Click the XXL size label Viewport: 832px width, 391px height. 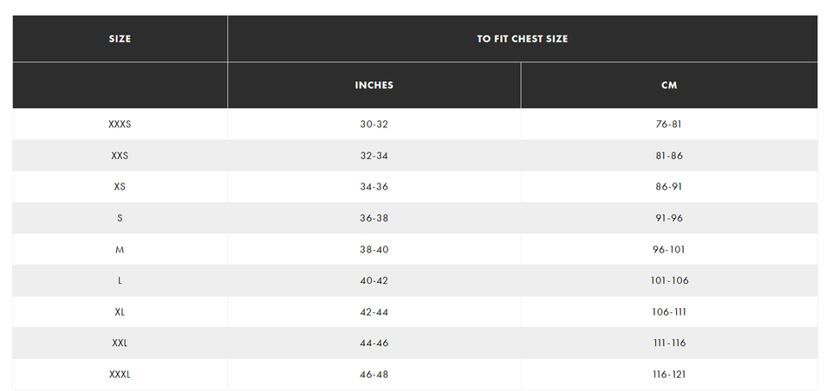coord(120,343)
